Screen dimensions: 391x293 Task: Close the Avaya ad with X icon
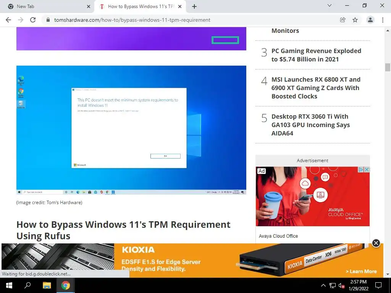pyautogui.click(x=367, y=170)
